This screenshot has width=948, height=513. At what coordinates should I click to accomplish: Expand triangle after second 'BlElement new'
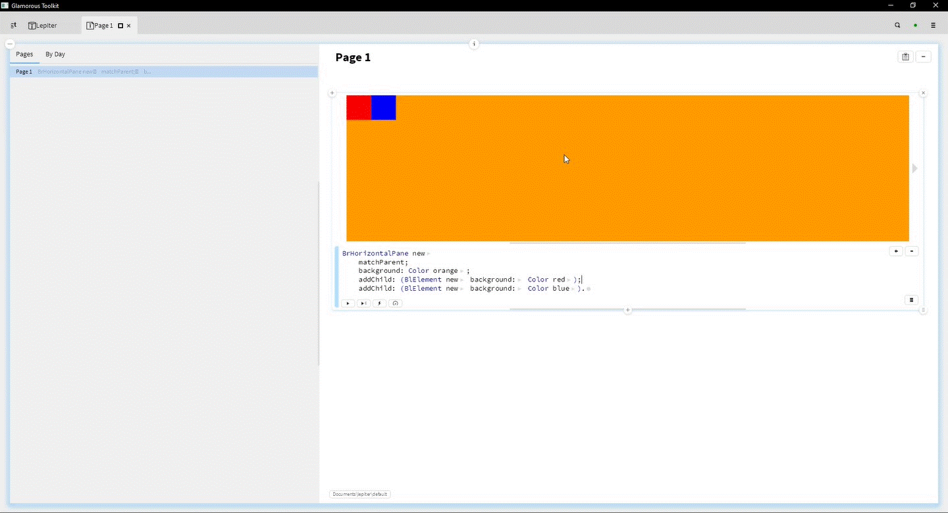(462, 289)
